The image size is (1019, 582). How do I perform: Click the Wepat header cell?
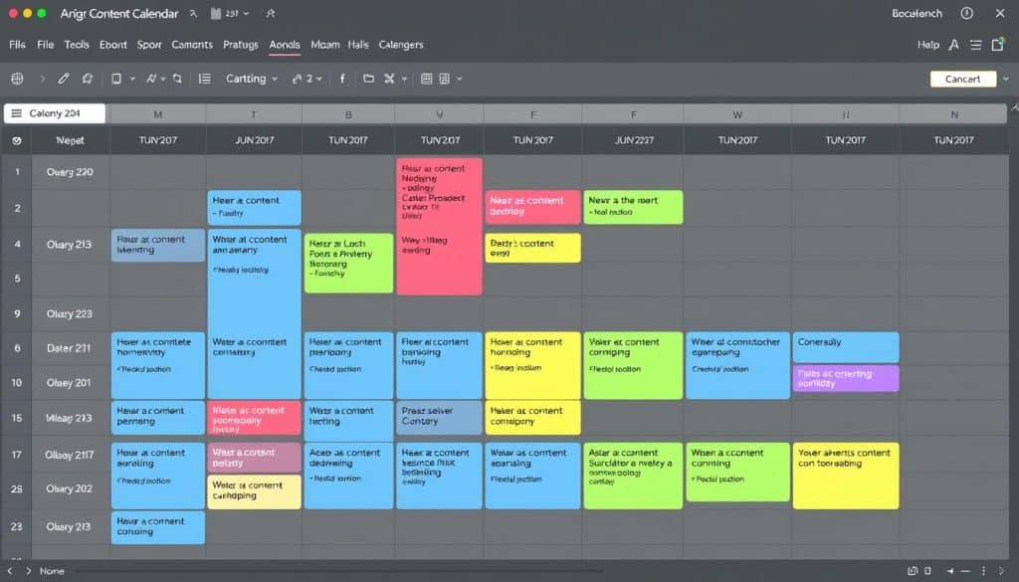[70, 140]
